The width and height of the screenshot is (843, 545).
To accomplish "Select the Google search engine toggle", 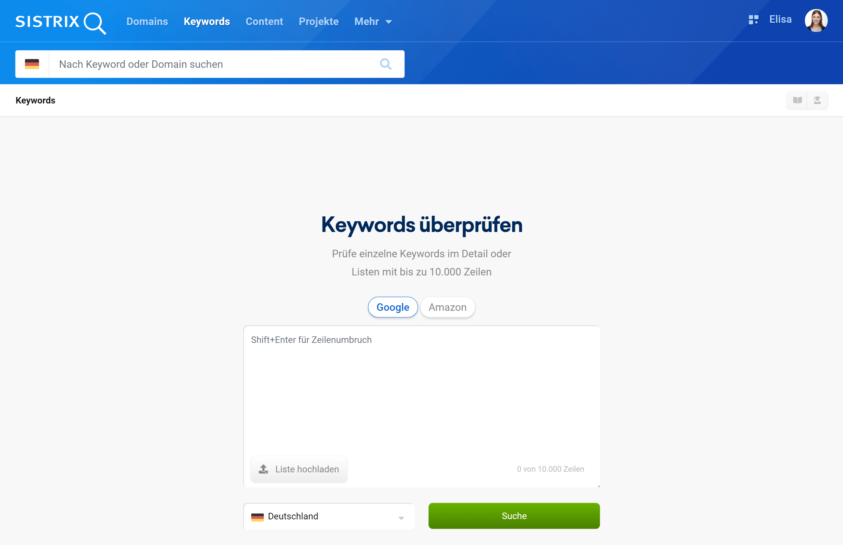I will (393, 307).
